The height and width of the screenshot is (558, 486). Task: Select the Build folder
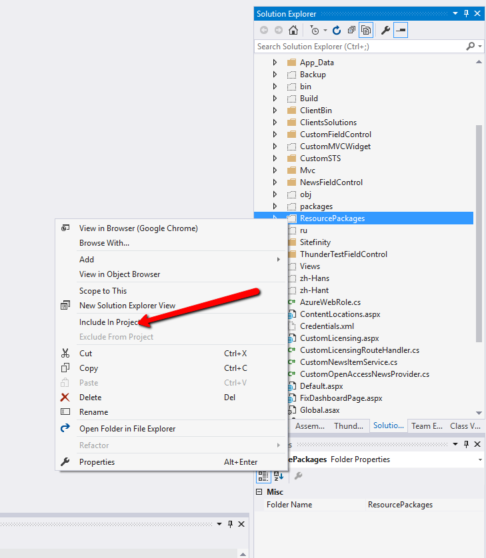click(309, 99)
